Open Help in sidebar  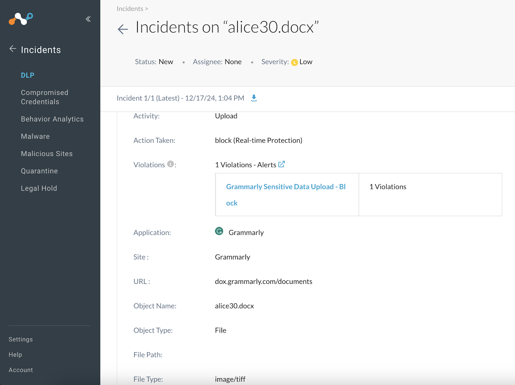(15, 355)
